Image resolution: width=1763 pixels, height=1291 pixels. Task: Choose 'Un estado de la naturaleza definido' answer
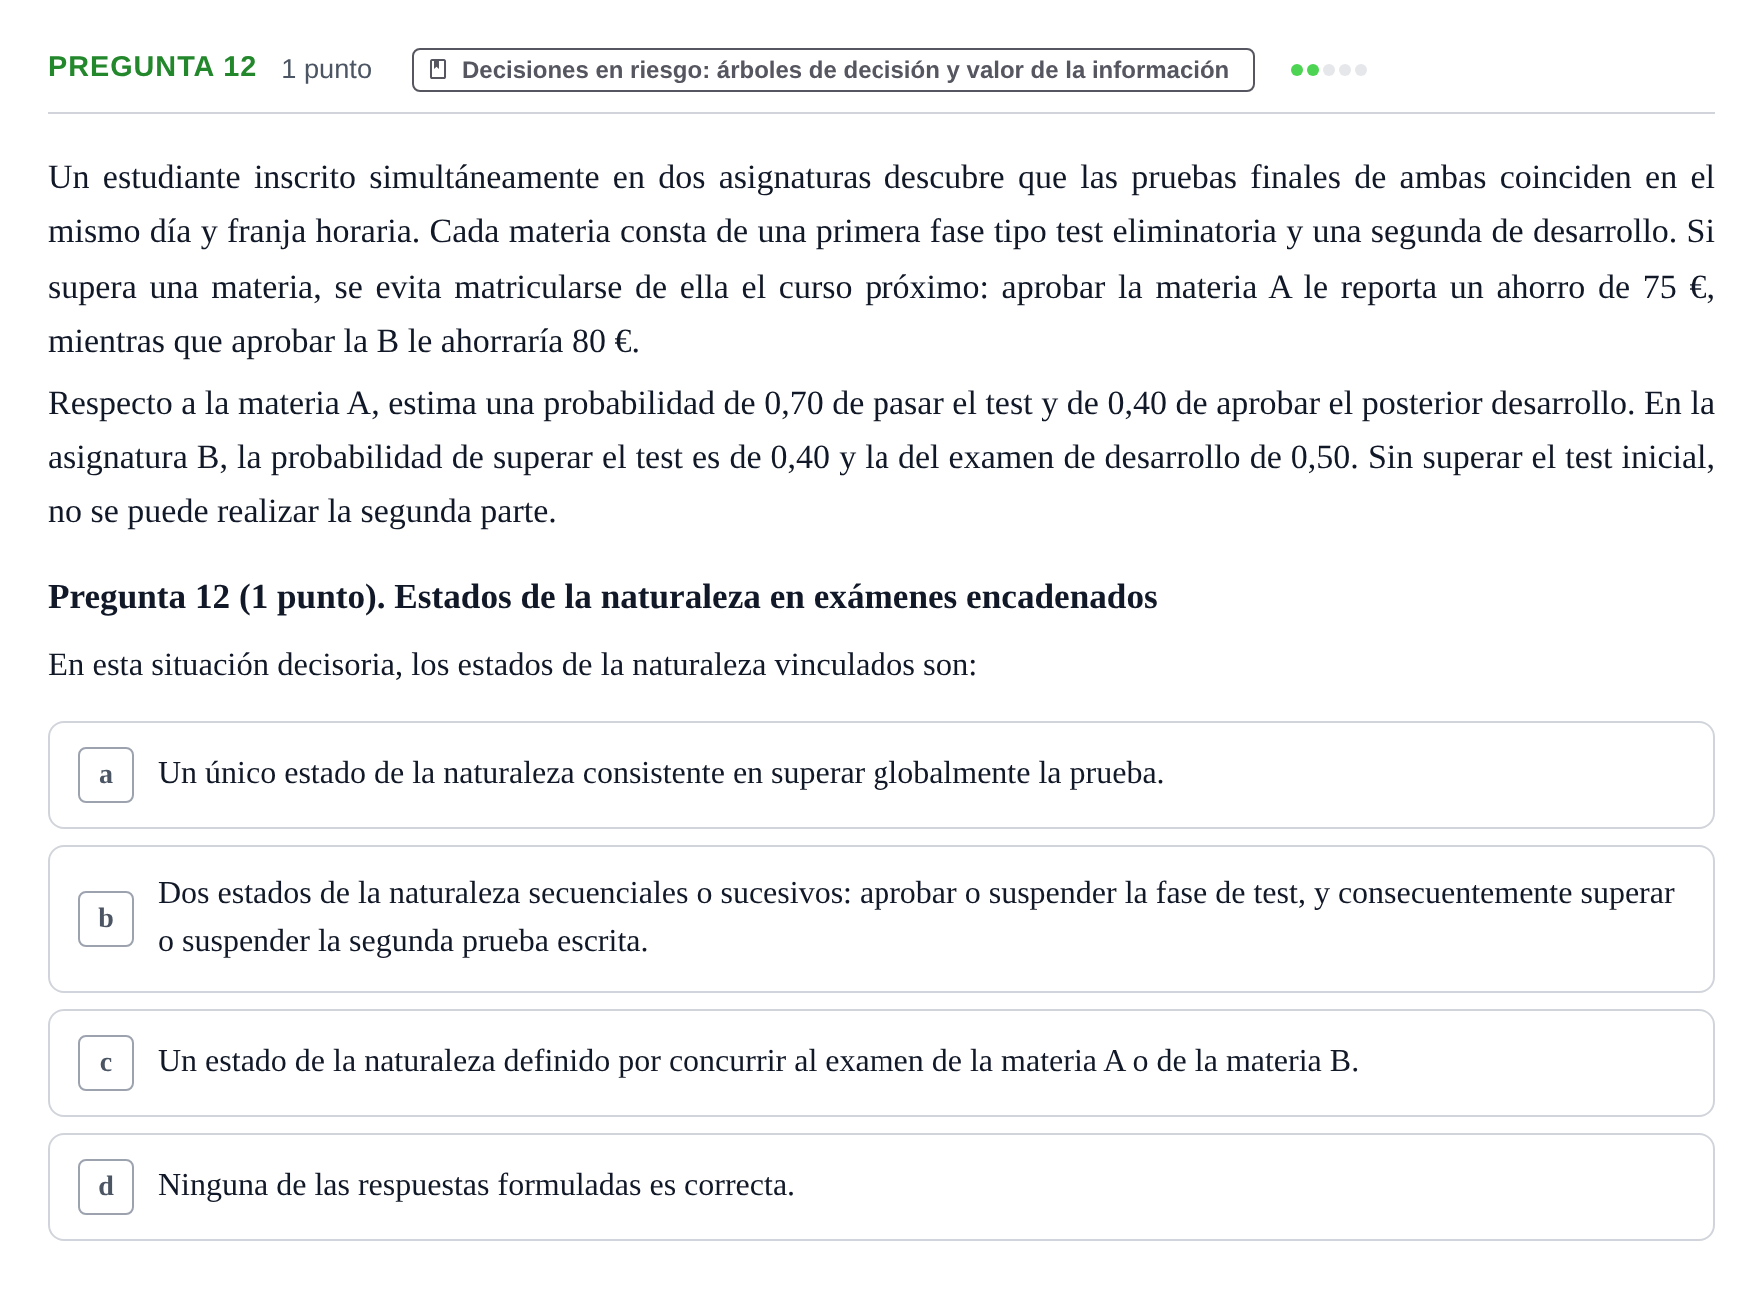[x=881, y=1063]
